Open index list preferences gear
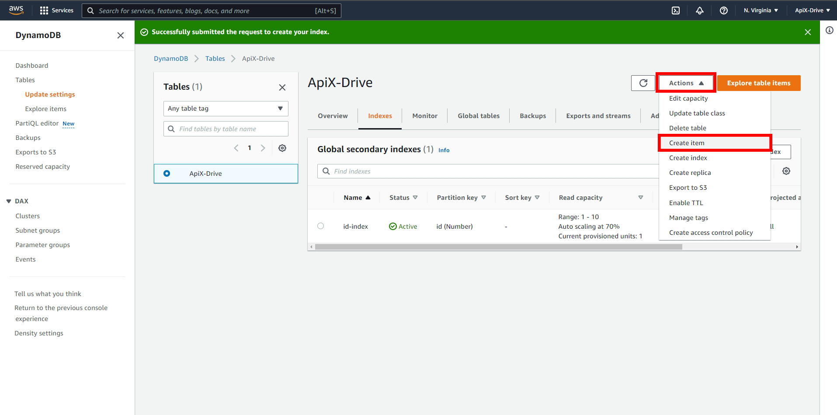Screen dimensions: 837x415 click(x=786, y=171)
